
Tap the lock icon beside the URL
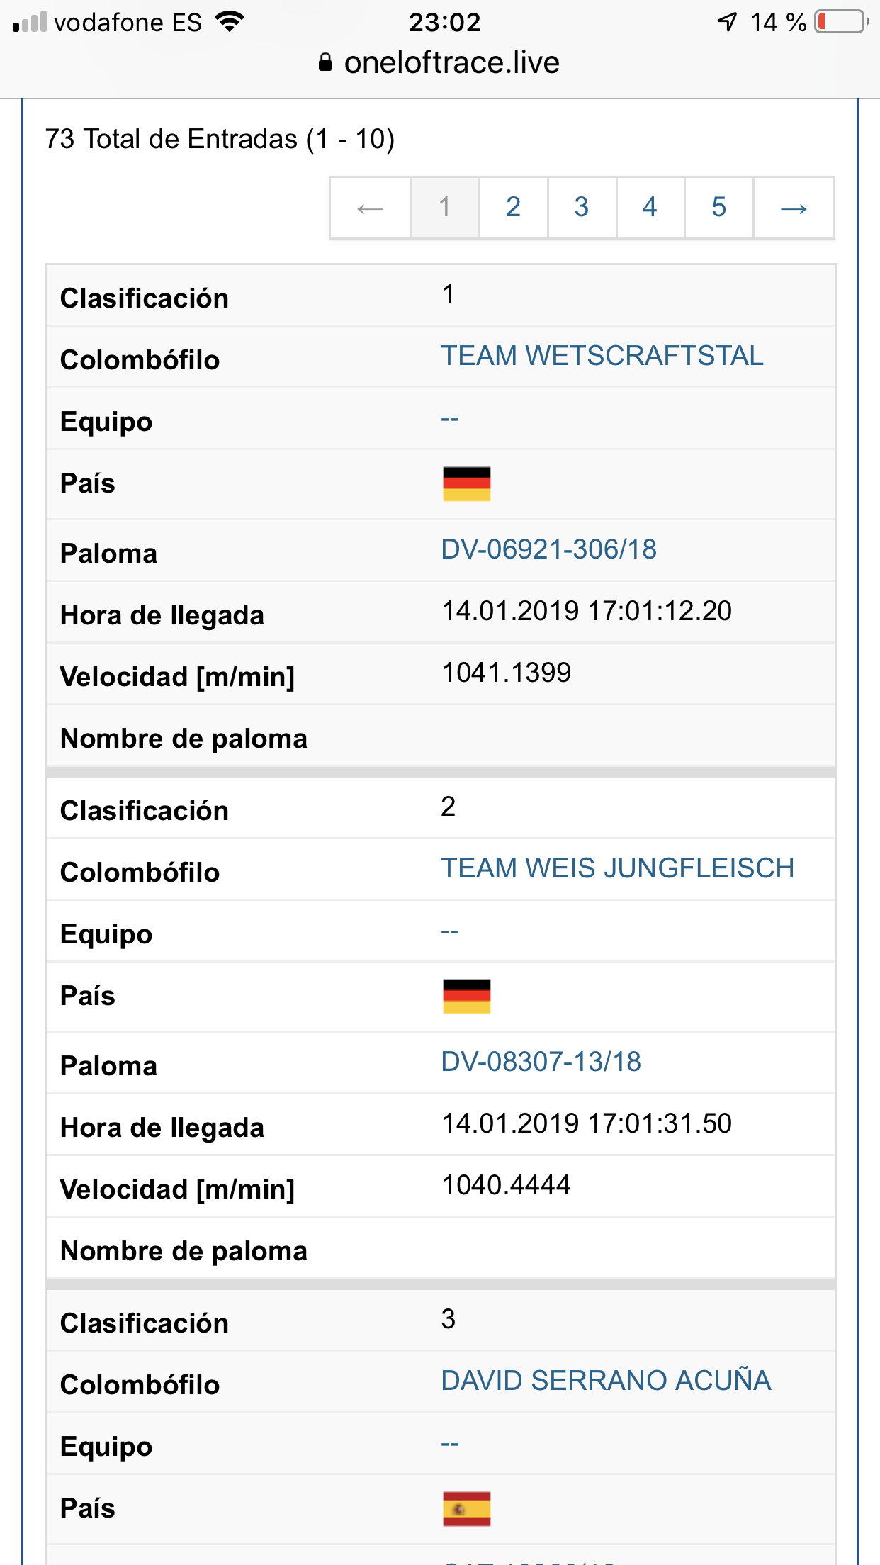click(325, 63)
